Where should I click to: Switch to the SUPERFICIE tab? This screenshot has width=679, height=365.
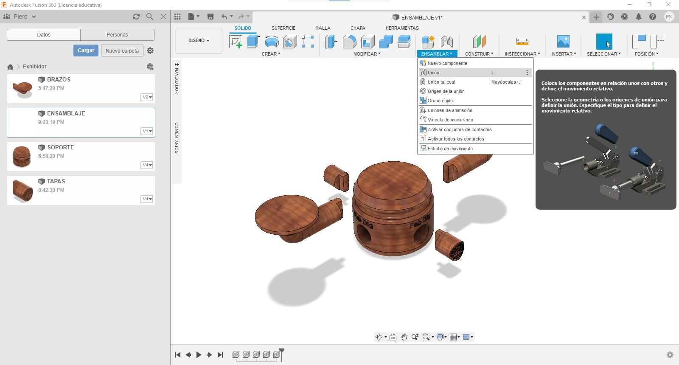[283, 28]
